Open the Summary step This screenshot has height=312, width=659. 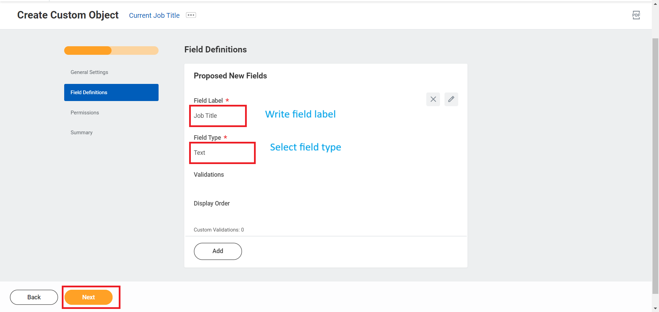[81, 132]
